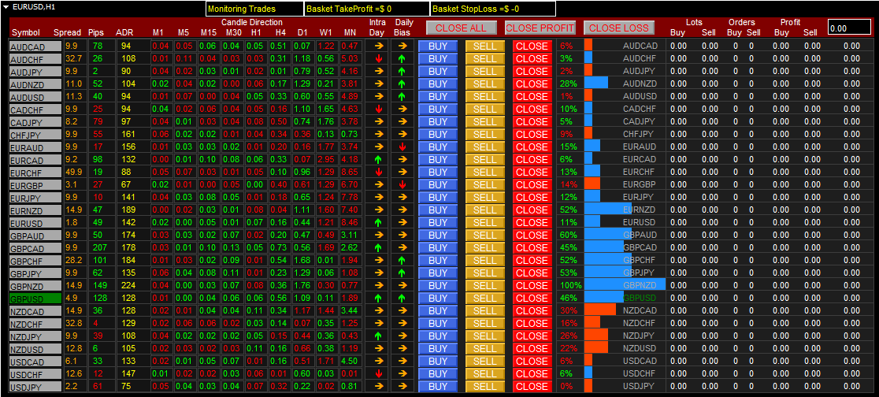Image resolution: width=879 pixels, height=397 pixels.
Task: Click the NZDCAD 30% orange strength bar
Action: point(600,310)
